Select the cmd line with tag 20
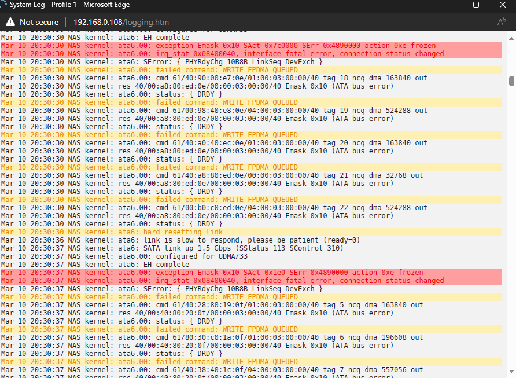 coord(214,143)
